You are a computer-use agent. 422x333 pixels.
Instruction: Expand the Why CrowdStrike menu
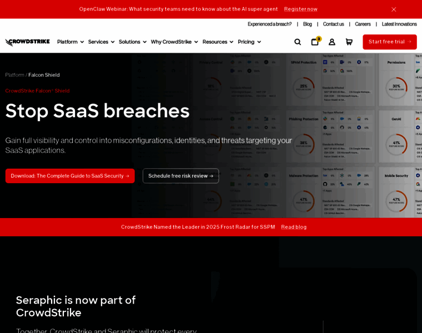tap(174, 42)
